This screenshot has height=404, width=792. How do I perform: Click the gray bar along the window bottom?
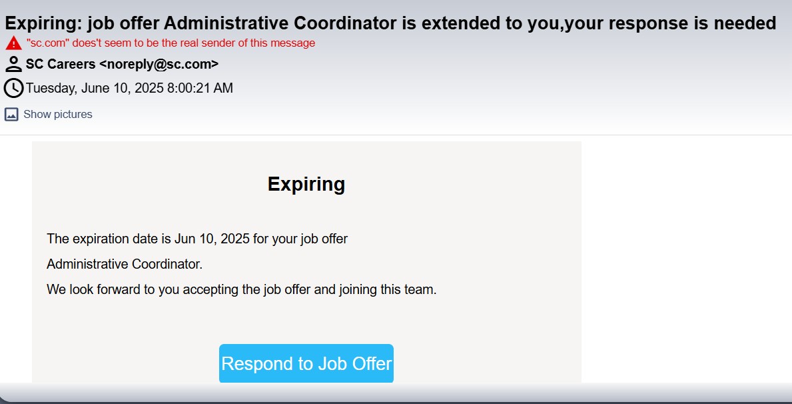396,393
